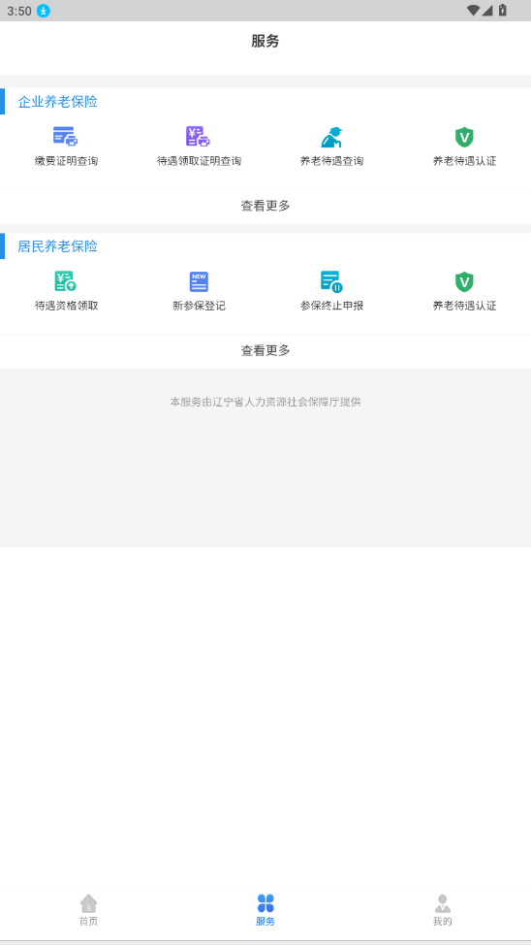This screenshot has height=945, width=531.
Task: Click the 缴费证明查询 text label
Action: pyautogui.click(x=66, y=161)
